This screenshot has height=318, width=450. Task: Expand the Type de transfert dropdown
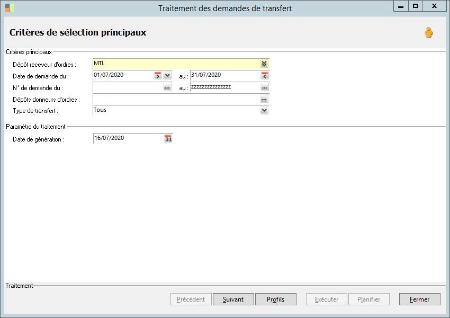coord(264,110)
